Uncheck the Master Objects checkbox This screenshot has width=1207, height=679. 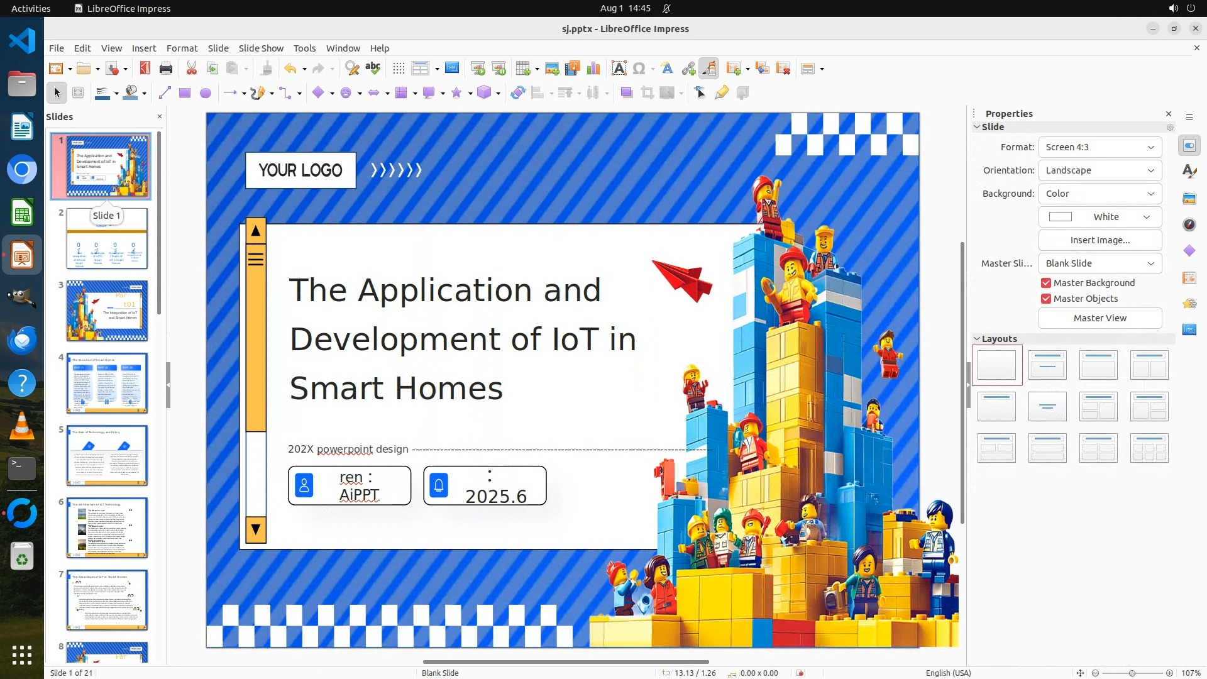pos(1046,299)
